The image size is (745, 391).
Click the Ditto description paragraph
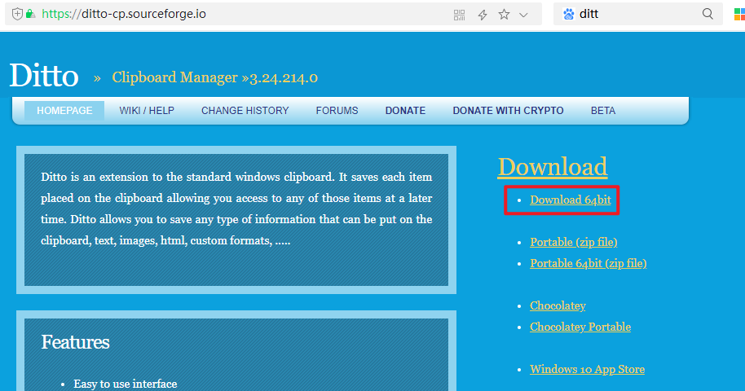(236, 209)
